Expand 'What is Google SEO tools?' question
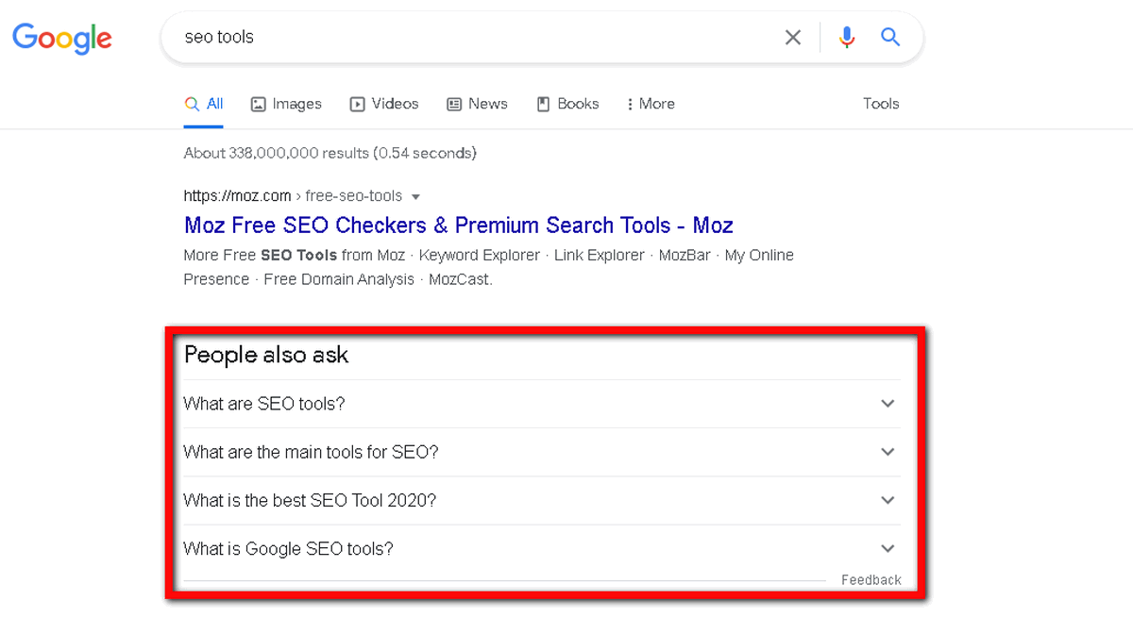Screen dimensions: 1133x634 [542, 549]
